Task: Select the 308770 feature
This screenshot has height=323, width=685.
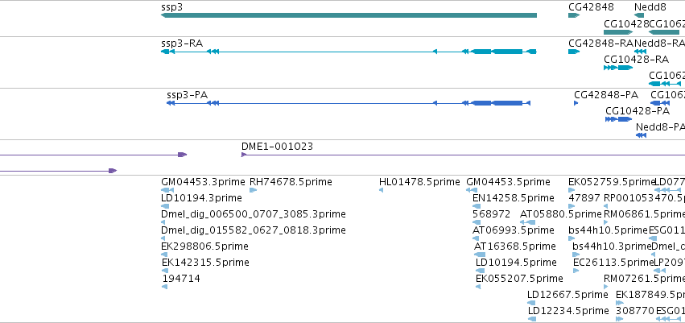Action: [620, 319]
